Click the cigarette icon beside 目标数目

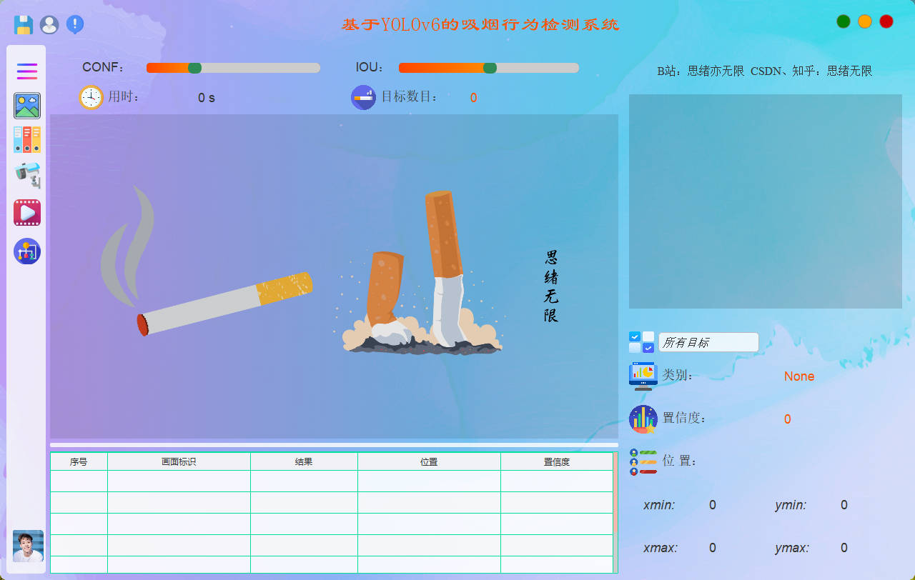[363, 97]
